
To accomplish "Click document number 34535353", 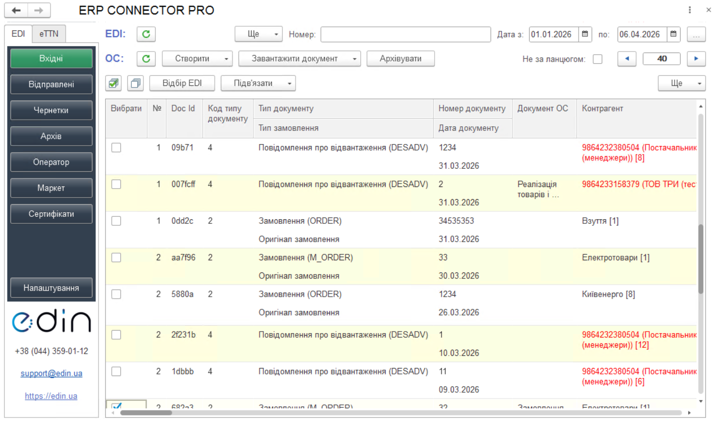I will pos(456,221).
